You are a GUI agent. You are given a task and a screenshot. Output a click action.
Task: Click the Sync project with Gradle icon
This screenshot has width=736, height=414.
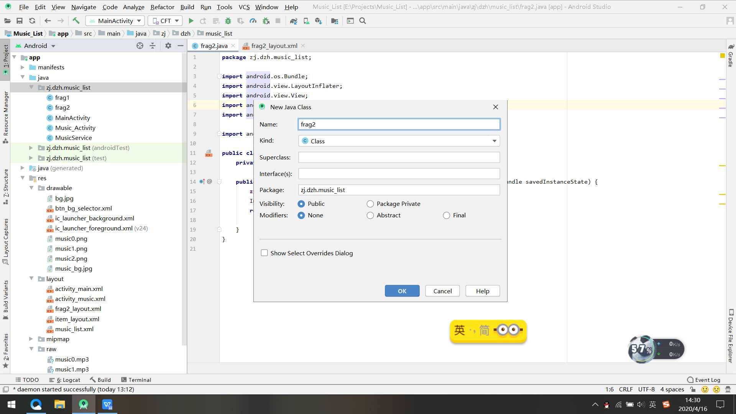294,21
